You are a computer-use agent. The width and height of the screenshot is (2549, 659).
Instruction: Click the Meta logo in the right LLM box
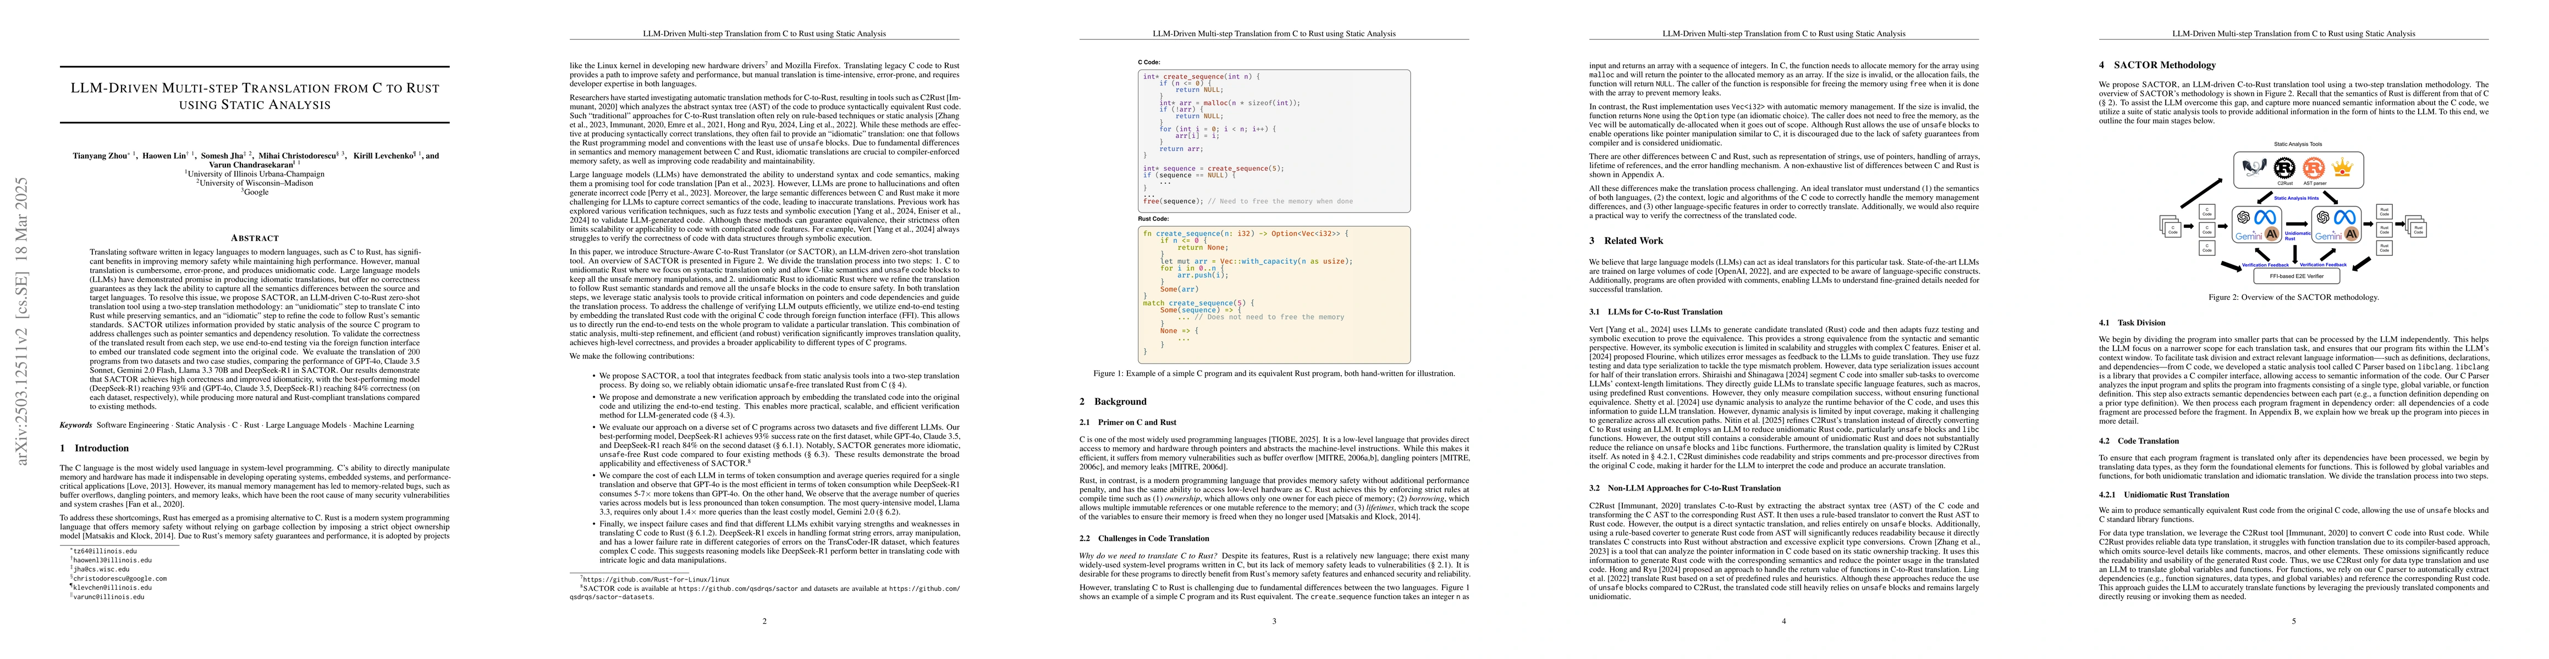(x=2345, y=217)
